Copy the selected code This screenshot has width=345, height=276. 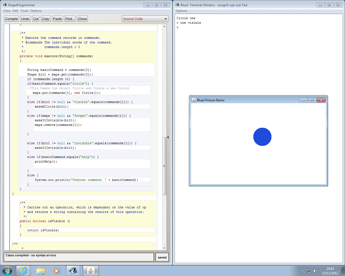pos(46,19)
